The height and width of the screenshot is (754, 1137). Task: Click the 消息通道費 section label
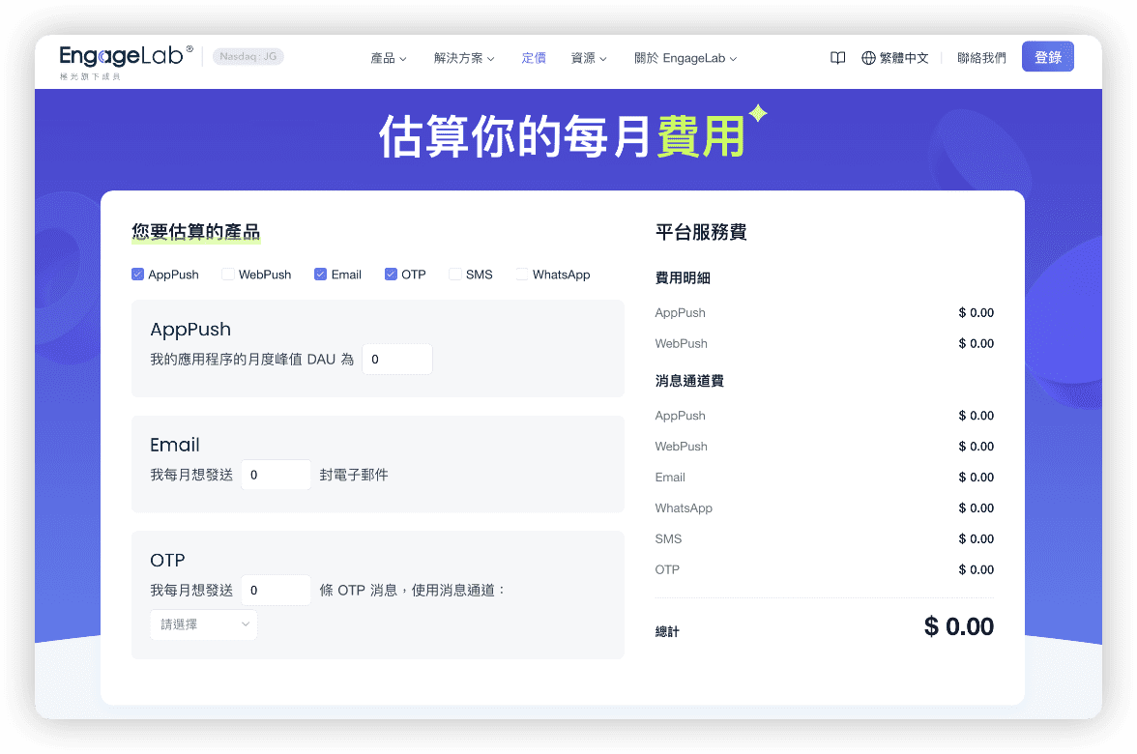[x=689, y=381]
